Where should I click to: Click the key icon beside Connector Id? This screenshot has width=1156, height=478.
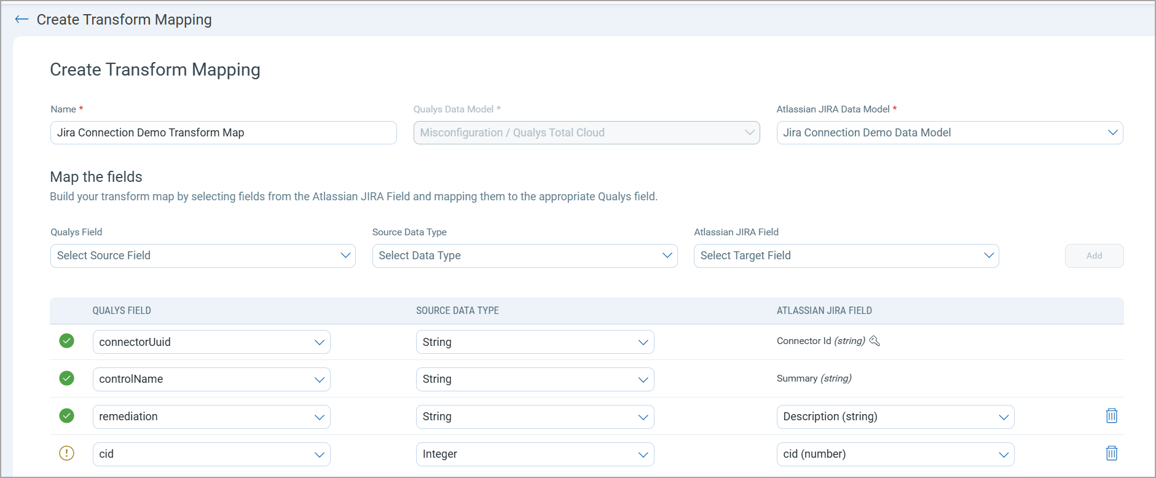click(x=875, y=341)
